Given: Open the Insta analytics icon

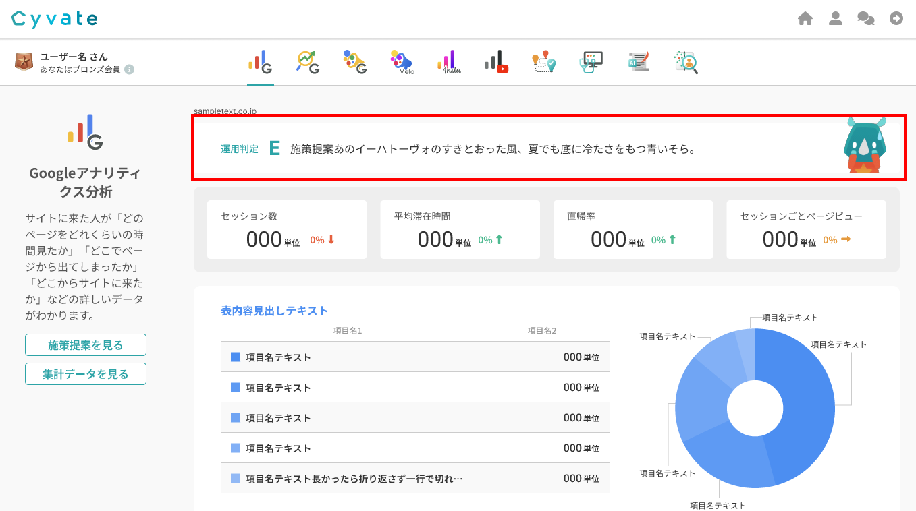Looking at the screenshot, I should point(449,62).
